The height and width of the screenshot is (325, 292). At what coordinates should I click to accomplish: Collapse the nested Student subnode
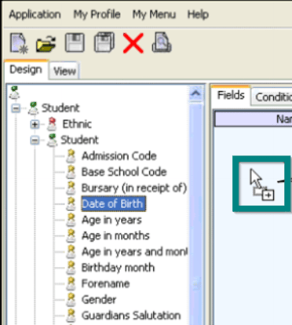coord(35,141)
